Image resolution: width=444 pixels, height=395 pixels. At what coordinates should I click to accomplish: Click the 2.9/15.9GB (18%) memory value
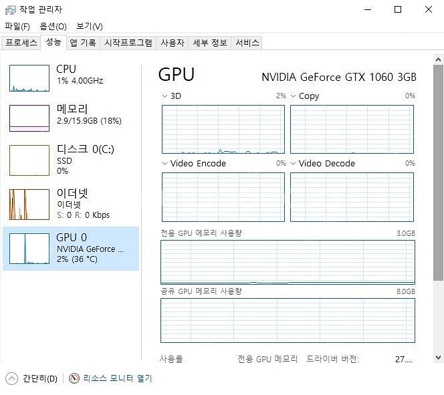[x=89, y=121]
